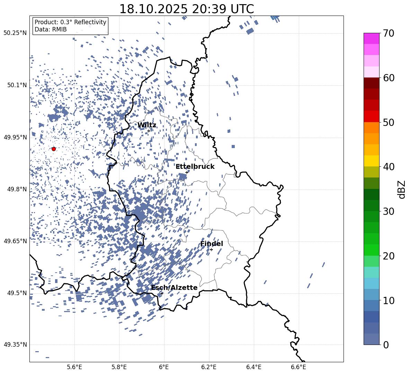The width and height of the screenshot is (410, 374).
Task: Click the colorbar tick label 60
Action: pos(389,78)
